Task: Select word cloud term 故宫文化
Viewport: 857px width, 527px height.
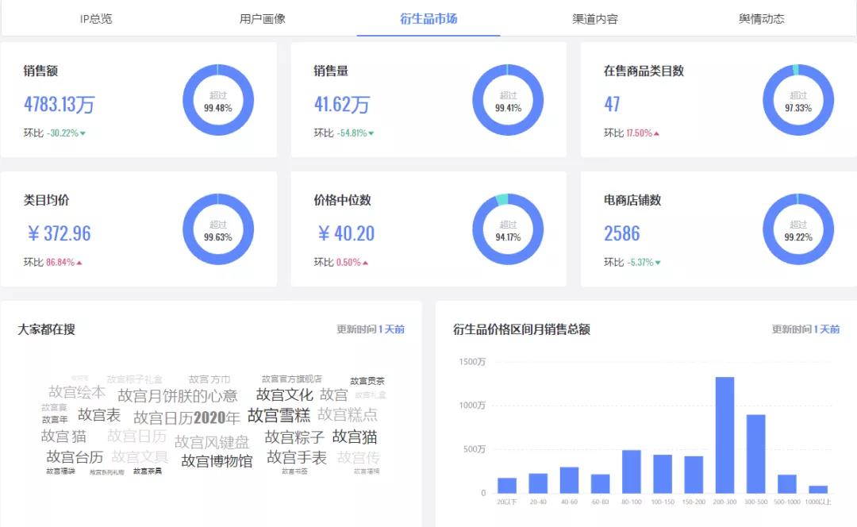Action: (x=284, y=394)
